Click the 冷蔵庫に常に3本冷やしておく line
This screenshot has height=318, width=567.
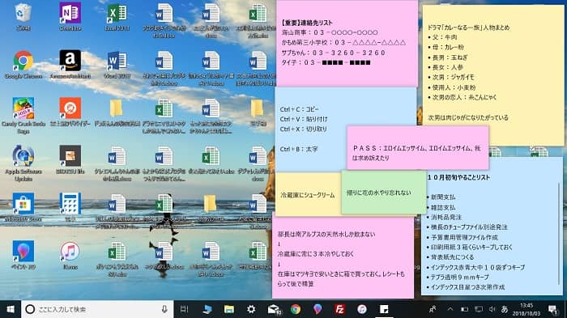click(316, 254)
